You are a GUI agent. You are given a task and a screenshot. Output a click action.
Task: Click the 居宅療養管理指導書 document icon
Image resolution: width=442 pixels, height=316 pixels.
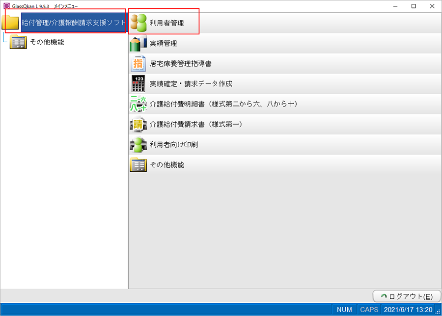click(138, 63)
